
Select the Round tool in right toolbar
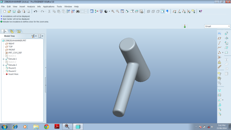pyautogui.click(x=220, y=109)
